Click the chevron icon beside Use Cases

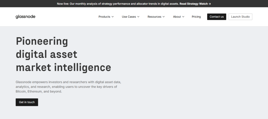click(x=138, y=17)
